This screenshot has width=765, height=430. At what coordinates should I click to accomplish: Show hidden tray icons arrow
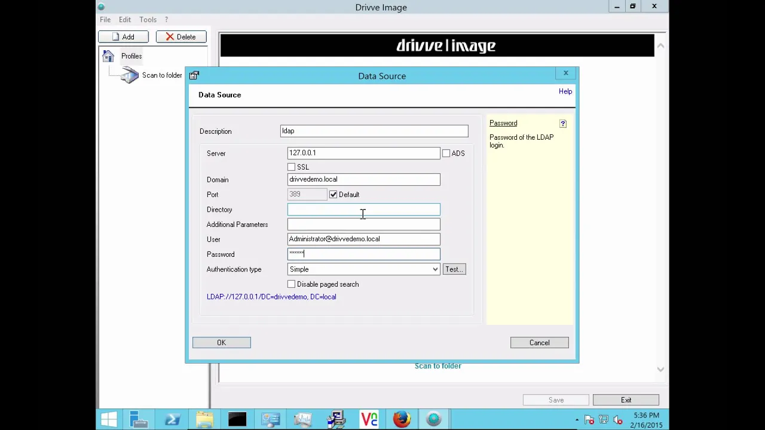click(577, 420)
